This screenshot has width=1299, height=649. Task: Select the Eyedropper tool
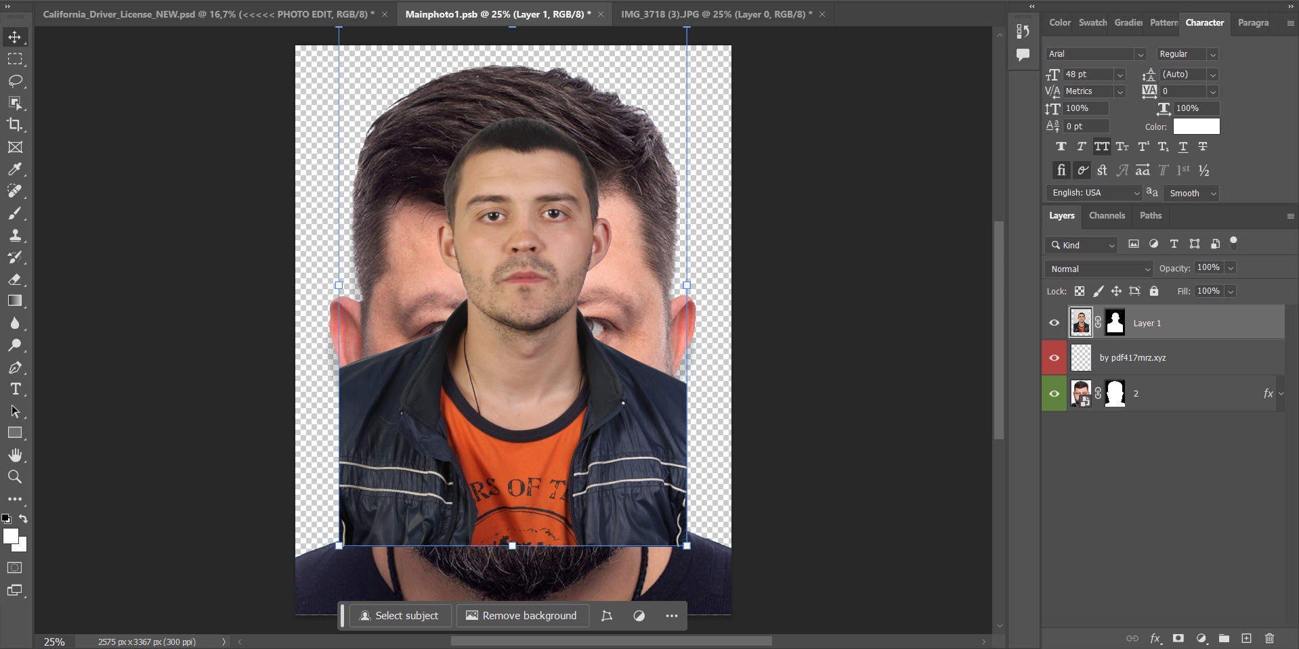pos(14,169)
